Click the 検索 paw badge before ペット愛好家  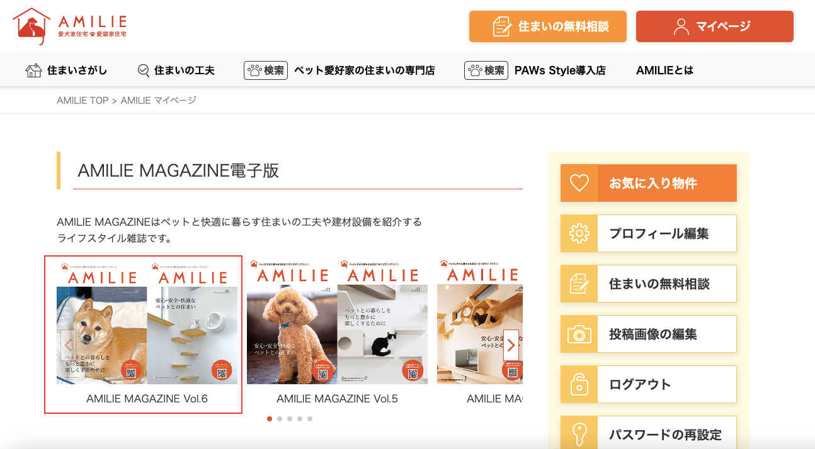(x=266, y=70)
